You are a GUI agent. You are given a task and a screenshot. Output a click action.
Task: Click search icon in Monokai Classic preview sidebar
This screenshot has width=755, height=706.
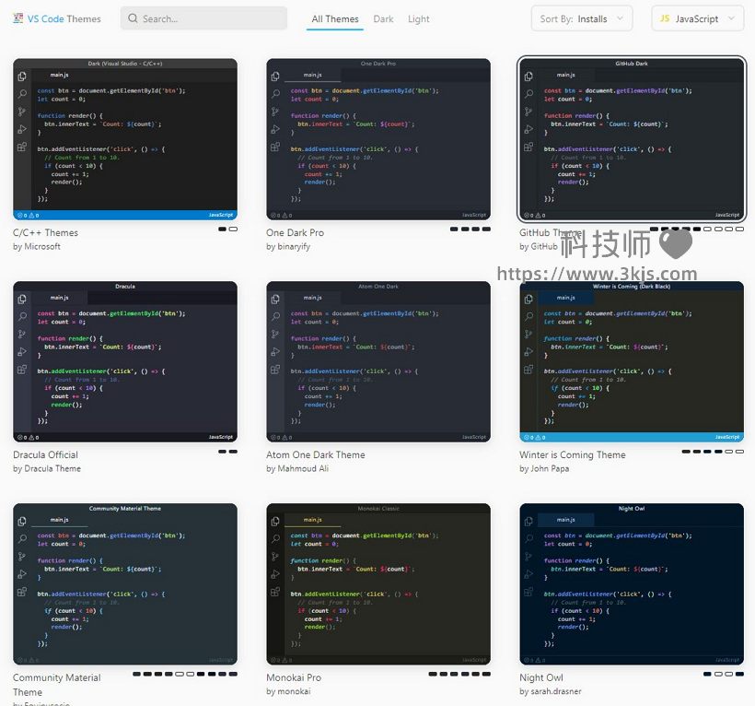point(275,539)
